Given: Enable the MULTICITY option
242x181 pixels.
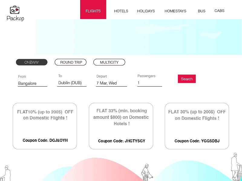Looking at the screenshot, I should [x=109, y=62].
